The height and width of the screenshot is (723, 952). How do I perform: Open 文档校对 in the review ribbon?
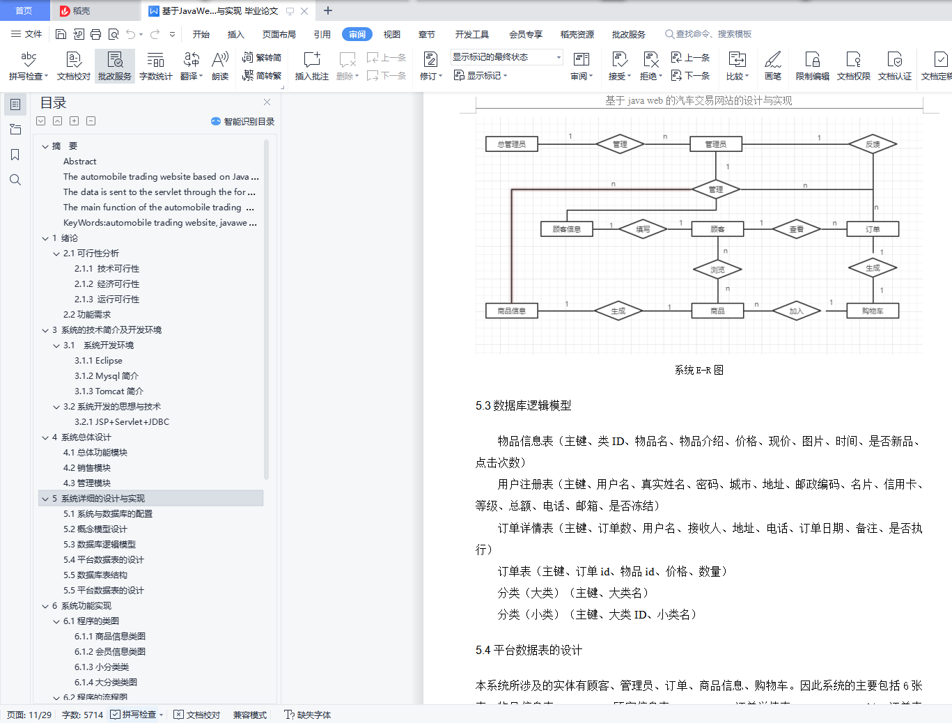click(x=74, y=66)
